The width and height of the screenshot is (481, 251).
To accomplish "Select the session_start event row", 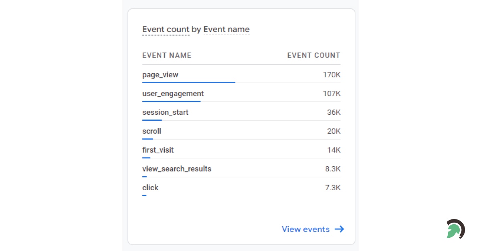I will (x=165, y=112).
